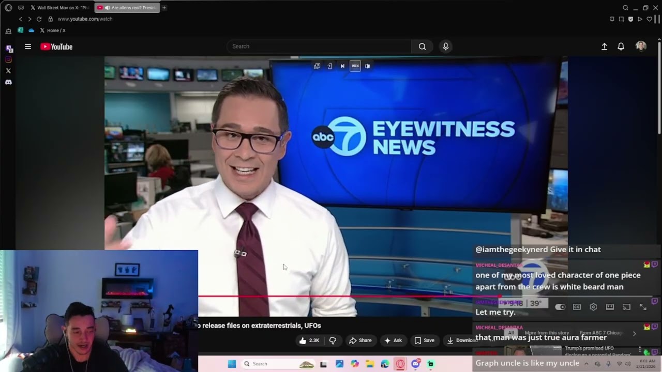This screenshot has height=372, width=662.
Task: Open YouTube notifications bell
Action: coord(621,47)
